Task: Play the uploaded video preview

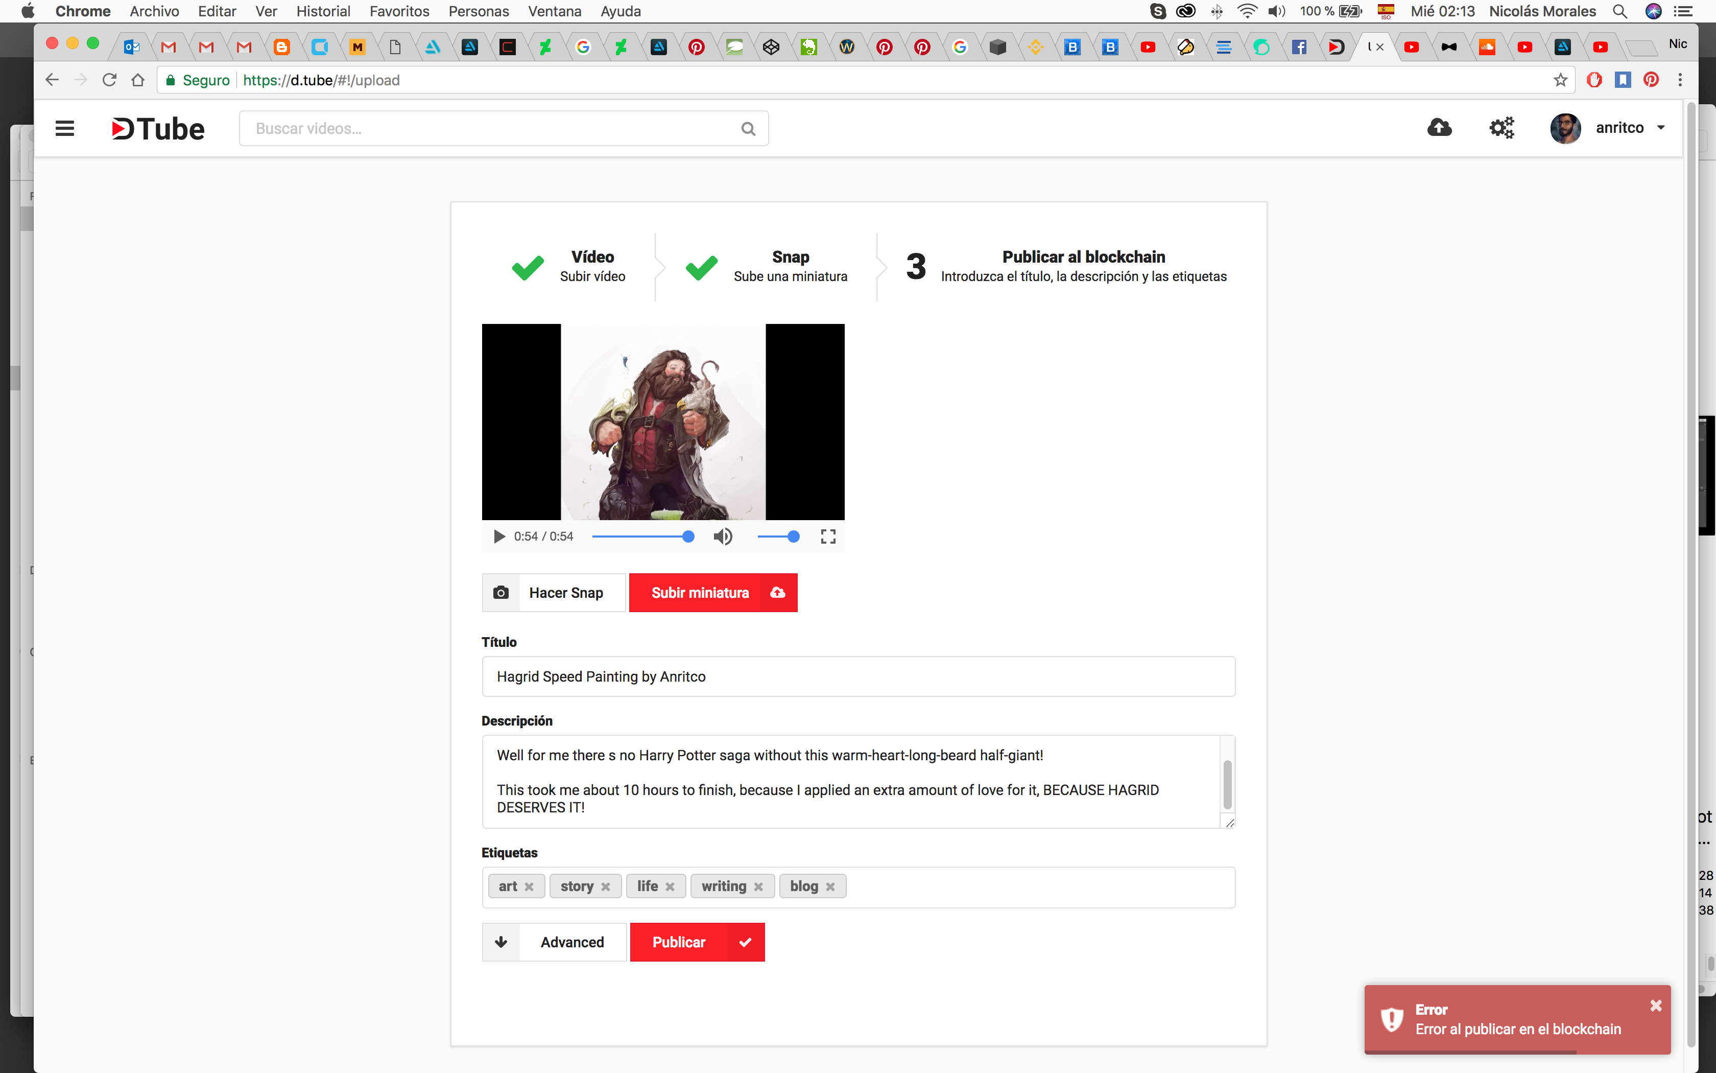Action: pos(499,536)
